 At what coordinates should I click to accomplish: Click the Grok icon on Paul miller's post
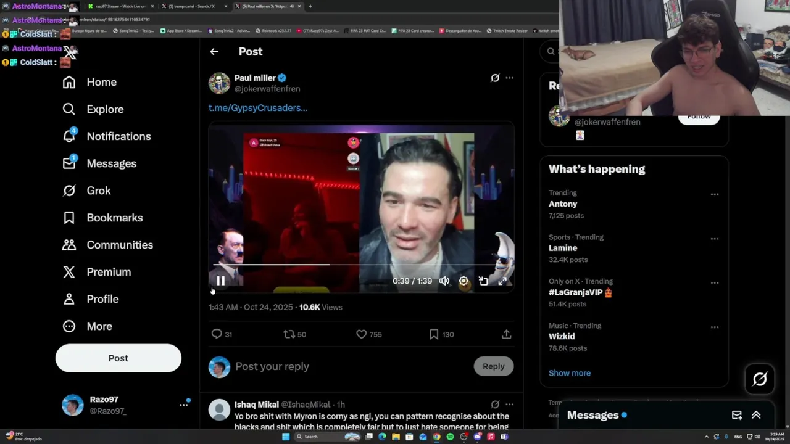[x=495, y=78]
